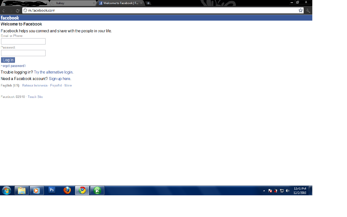The image size is (347, 217).
Task: Focus the Email or Phone field
Action: tap(23, 42)
